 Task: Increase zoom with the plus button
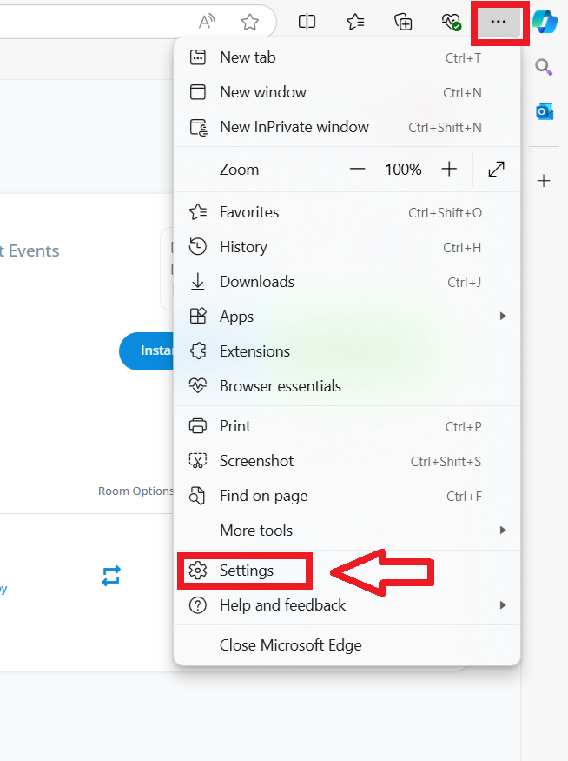tap(449, 170)
